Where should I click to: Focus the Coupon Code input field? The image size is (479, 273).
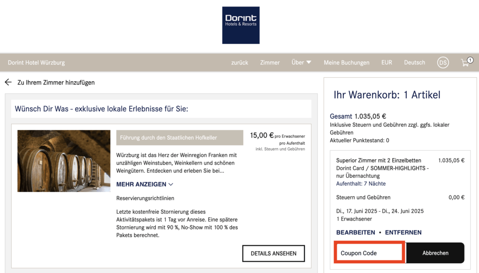tap(370, 253)
